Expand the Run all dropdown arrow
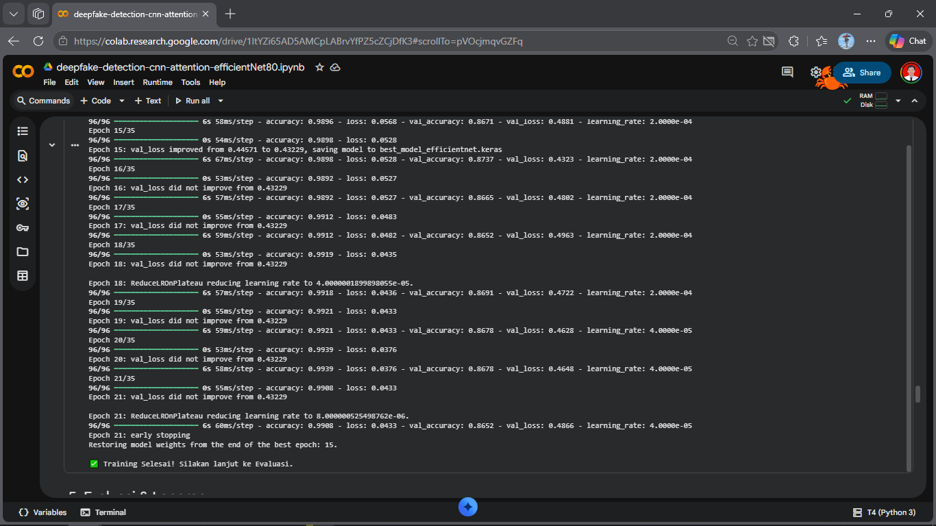Viewport: 936px width, 526px height. [x=221, y=101]
